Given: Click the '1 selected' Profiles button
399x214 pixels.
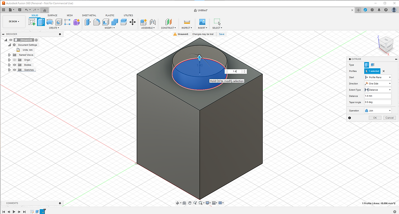Looking at the screenshot, I should tap(372, 71).
